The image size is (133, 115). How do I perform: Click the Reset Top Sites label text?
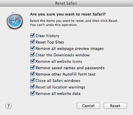pyautogui.click(x=50, y=42)
